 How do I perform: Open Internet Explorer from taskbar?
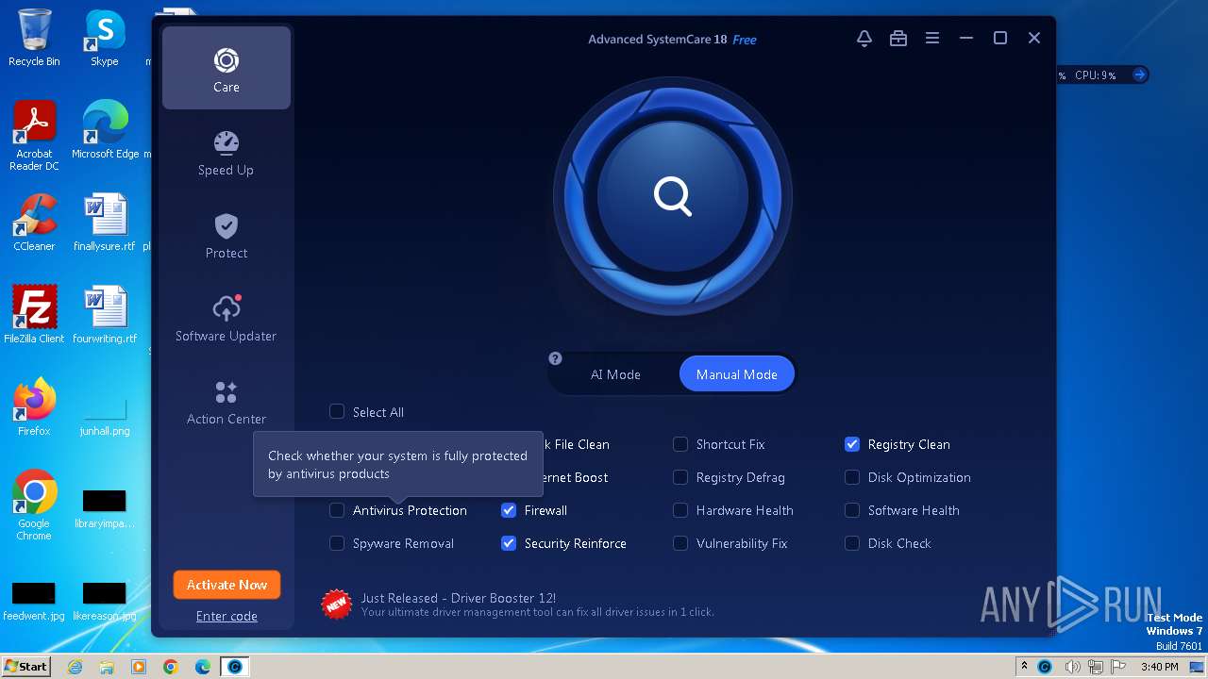coord(75,667)
